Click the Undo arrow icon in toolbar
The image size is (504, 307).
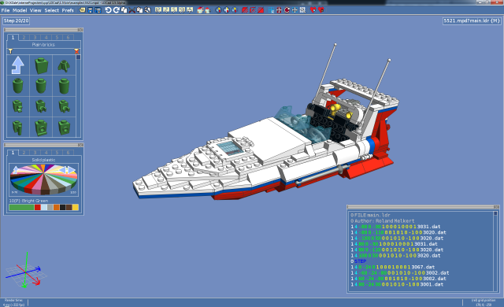108,10
